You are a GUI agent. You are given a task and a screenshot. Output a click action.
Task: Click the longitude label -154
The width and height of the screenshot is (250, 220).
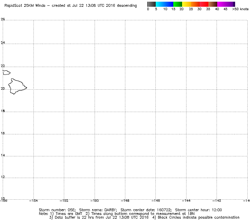(x=33, y=201)
